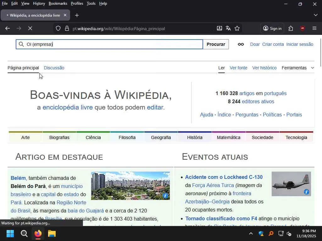
Task: Open the shield tracking protection icon
Action: (x=58, y=29)
